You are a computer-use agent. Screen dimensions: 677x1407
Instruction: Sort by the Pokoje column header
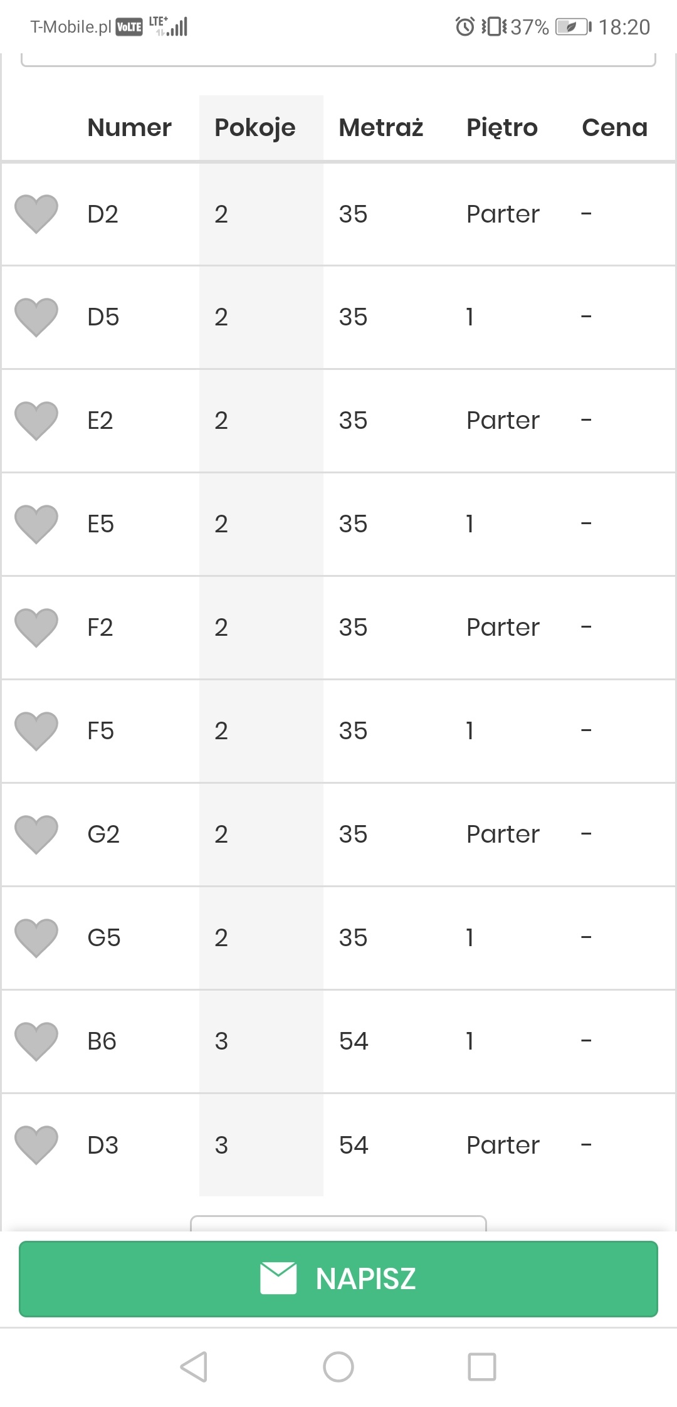tap(255, 128)
